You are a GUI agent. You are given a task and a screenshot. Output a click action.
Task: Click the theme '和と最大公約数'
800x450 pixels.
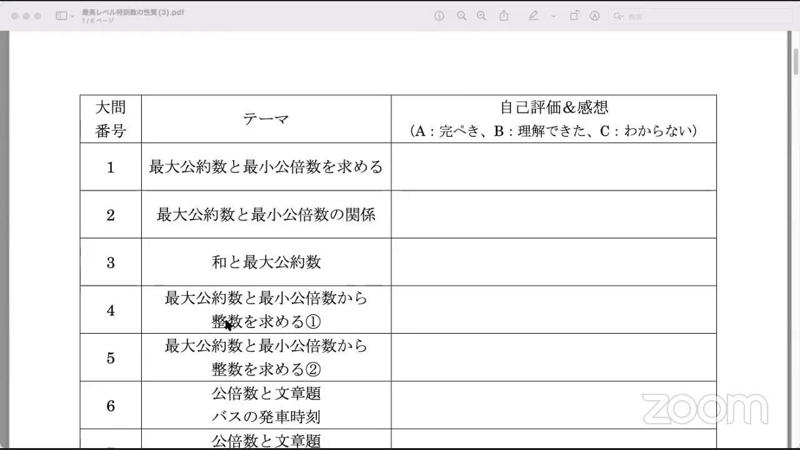click(266, 262)
